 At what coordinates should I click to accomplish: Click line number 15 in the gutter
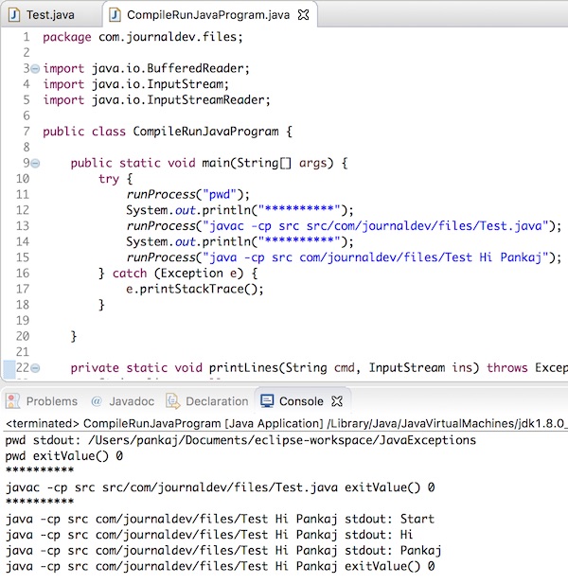[23, 257]
